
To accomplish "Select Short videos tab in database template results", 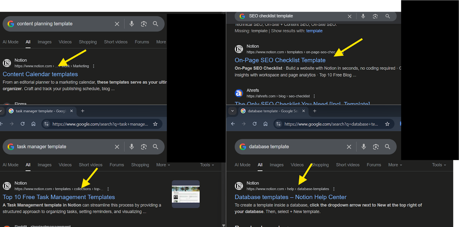I will [348, 165].
